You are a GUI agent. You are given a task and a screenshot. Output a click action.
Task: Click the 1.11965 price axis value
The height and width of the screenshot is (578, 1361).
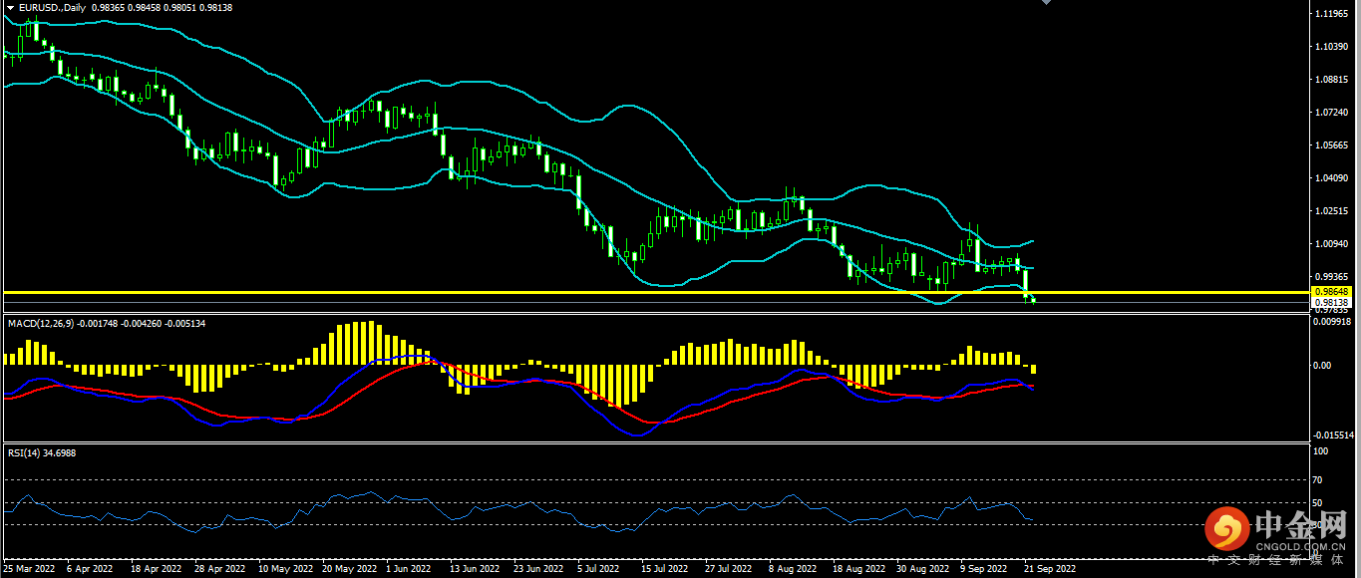coord(1332,14)
